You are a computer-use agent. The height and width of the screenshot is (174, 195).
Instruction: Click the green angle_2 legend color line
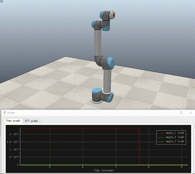tap(161, 137)
